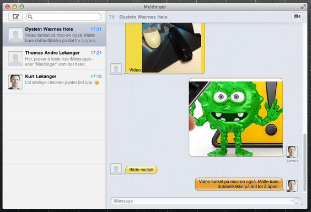The image size is (311, 212).
Task: Open the emoji smiley picker
Action: (296, 201)
